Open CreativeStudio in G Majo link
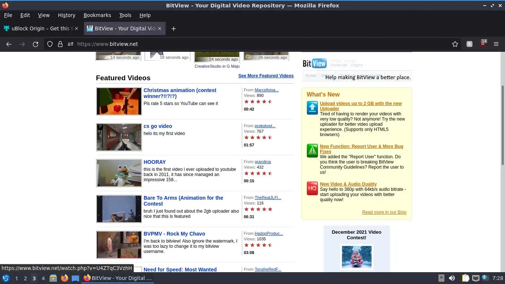Screen dimensions: 505x284 point(217,66)
